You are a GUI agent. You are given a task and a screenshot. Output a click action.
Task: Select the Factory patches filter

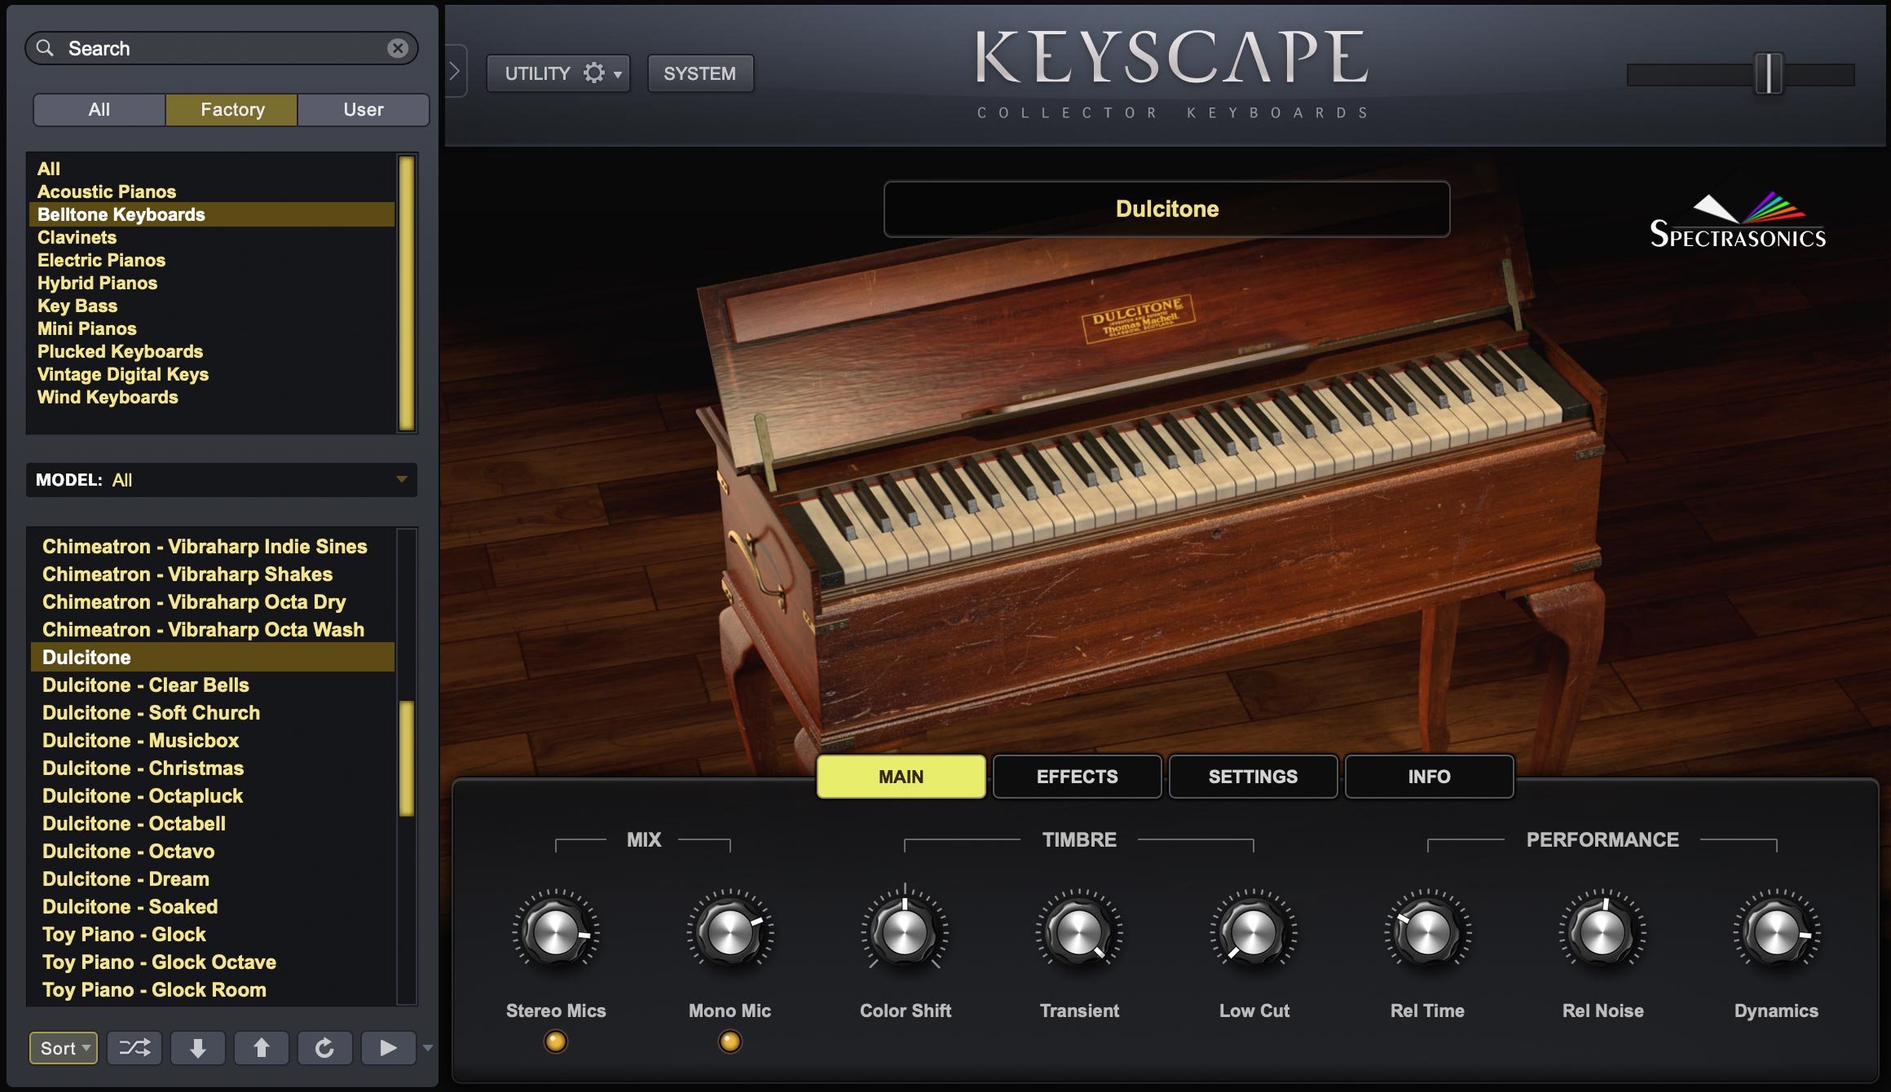(232, 109)
